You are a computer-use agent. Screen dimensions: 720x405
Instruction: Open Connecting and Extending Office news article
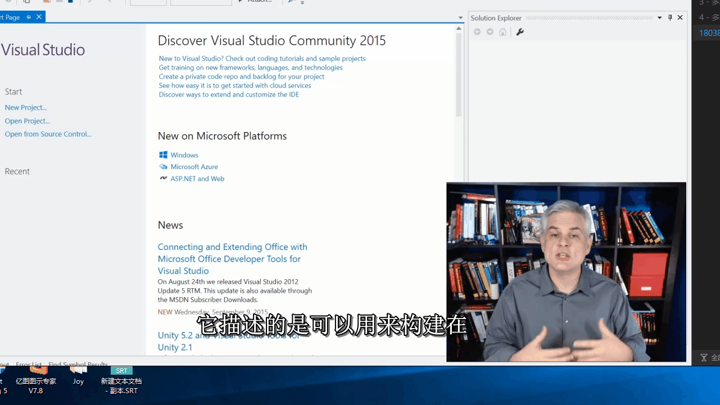click(x=232, y=258)
